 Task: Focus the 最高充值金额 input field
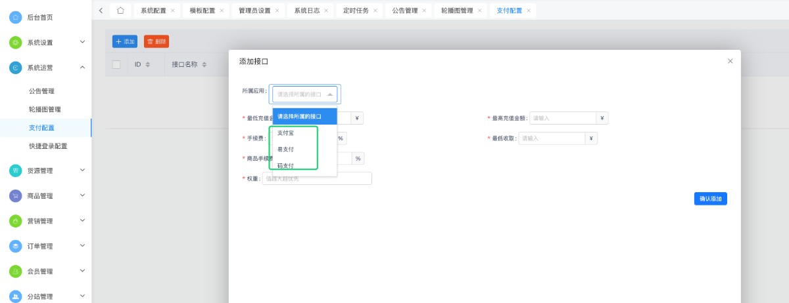click(x=563, y=118)
